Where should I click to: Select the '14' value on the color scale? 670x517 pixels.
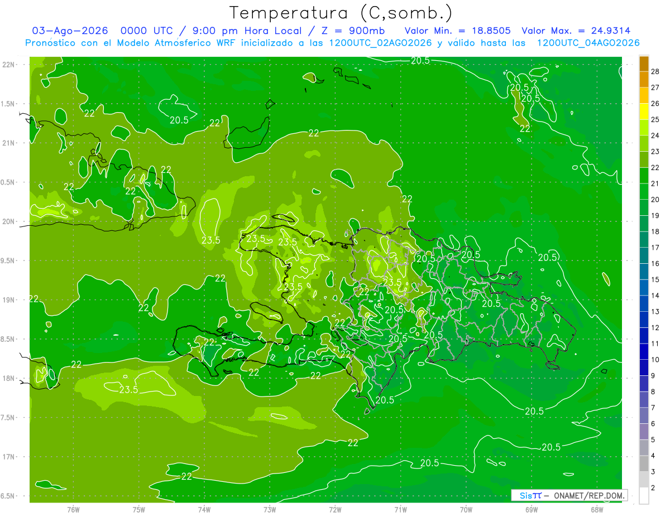point(655,296)
